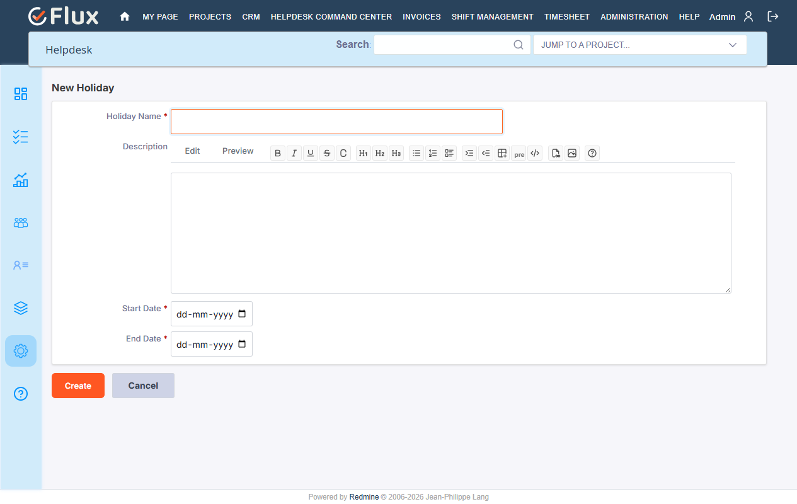This screenshot has width=797, height=504.
Task: Open the checklist tasks icon in sidebar
Action: click(21, 137)
